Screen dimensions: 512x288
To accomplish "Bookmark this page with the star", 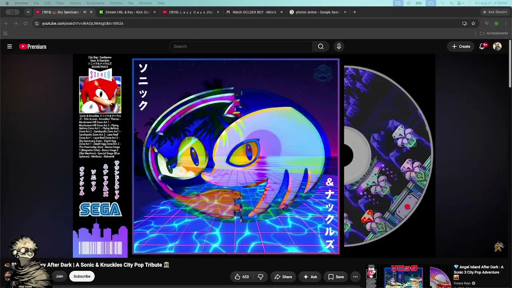I will pyautogui.click(x=473, y=23).
